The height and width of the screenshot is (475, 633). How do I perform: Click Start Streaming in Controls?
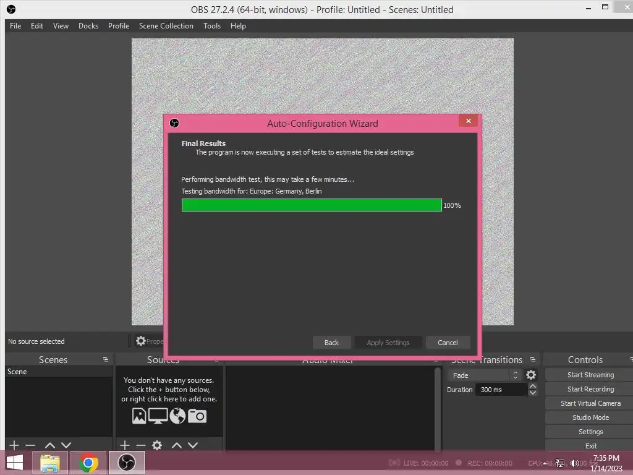[590, 375]
